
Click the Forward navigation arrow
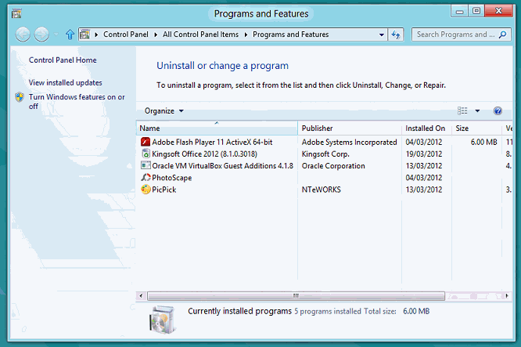pyautogui.click(x=42, y=34)
